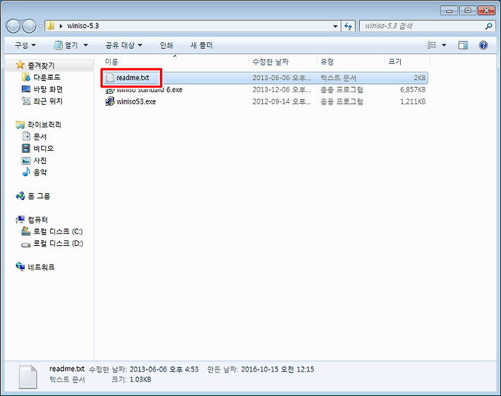501x396 pixels.
Task: Click the 로컬 디스크 (D:) drive icon
Action: click(26, 245)
